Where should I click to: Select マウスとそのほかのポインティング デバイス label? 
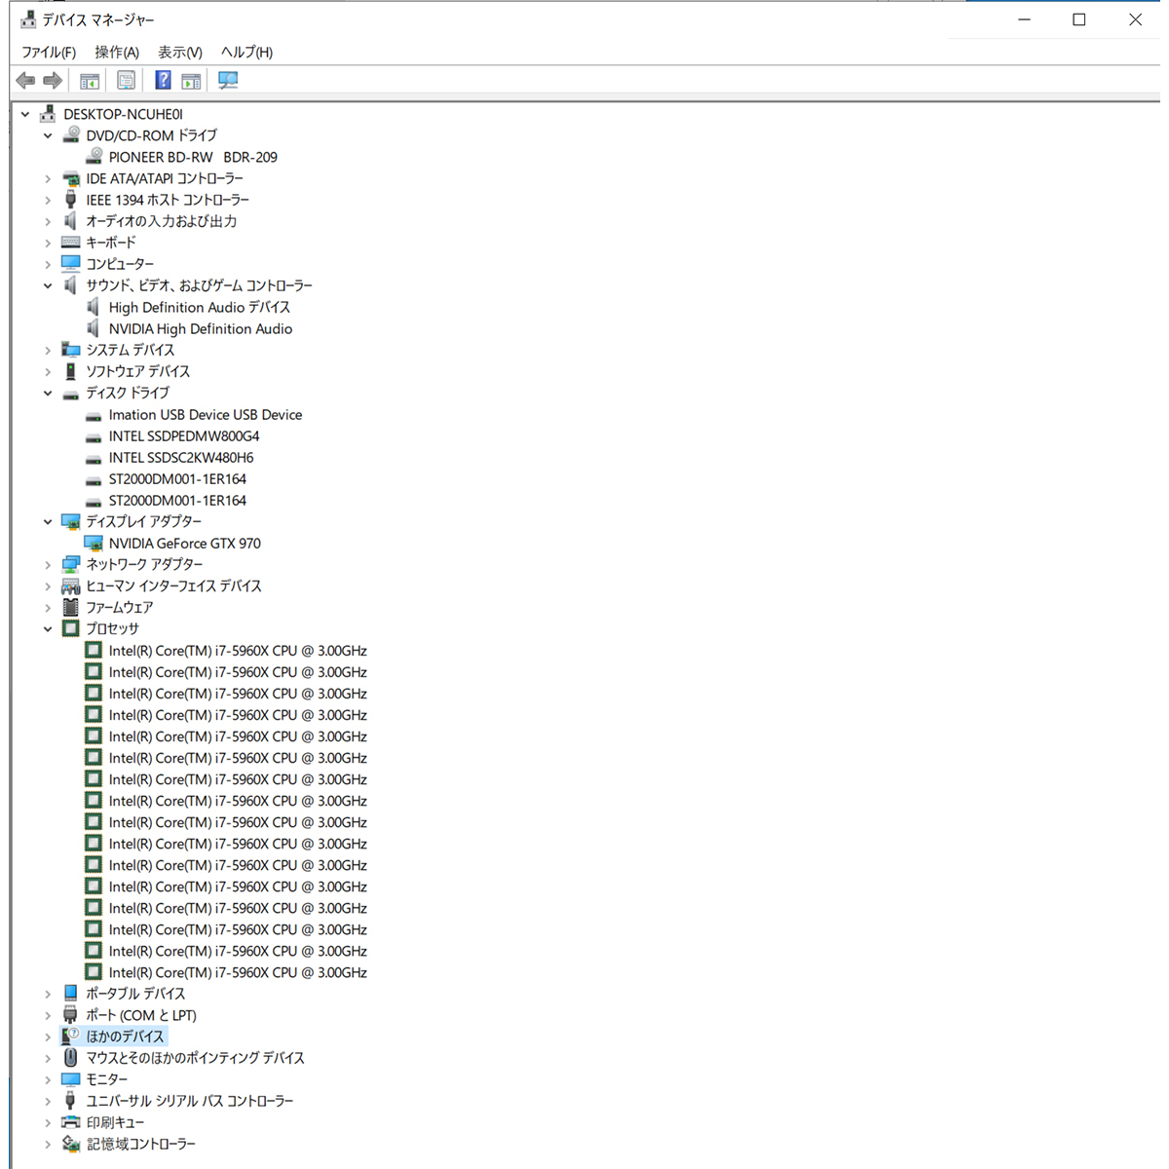(195, 1058)
